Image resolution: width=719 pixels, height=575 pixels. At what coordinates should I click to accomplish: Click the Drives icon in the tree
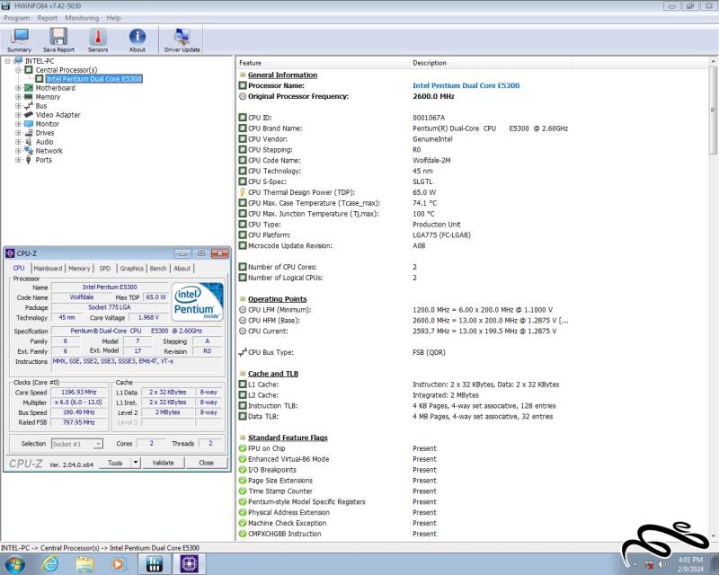tap(29, 132)
